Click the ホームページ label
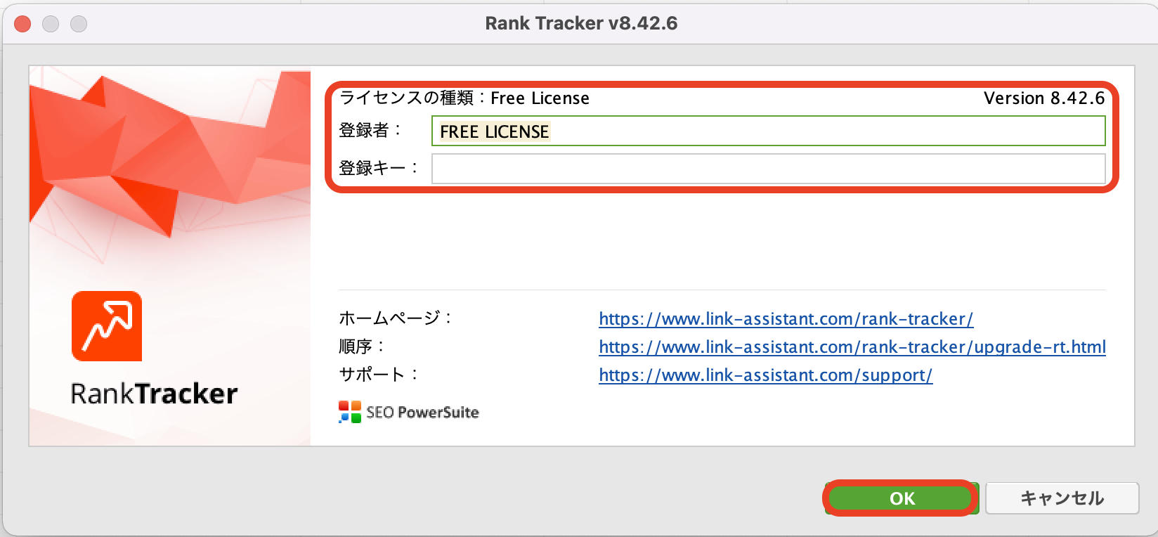This screenshot has height=537, width=1158. [396, 318]
